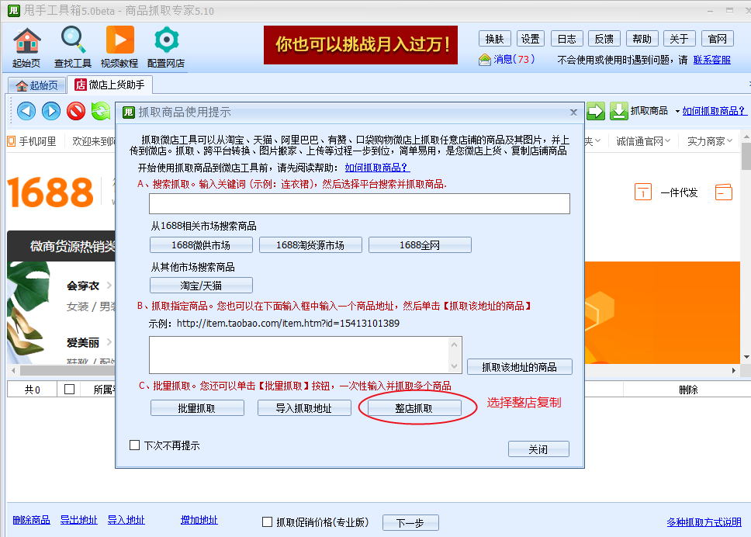Click the browser back arrow icon
Viewport: 751px width, 537px height.
26,111
